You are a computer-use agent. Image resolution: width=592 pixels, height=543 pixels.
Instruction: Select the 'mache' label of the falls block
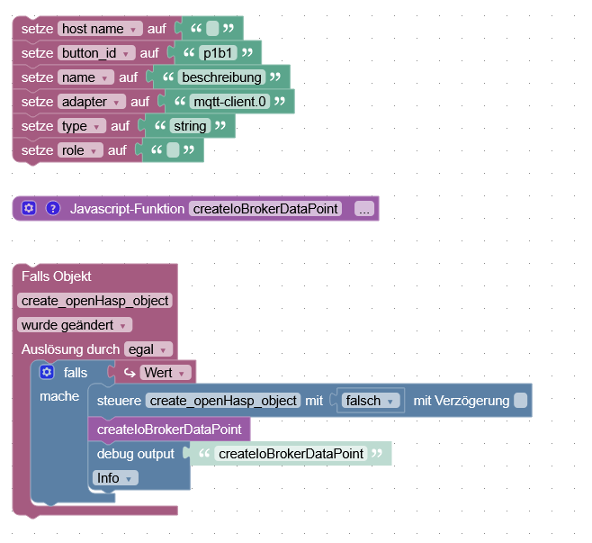pos(59,396)
